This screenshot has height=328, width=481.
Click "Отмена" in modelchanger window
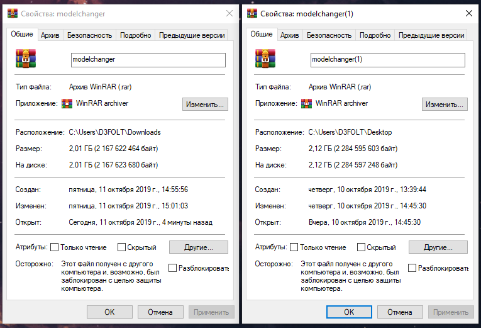[x=160, y=312]
